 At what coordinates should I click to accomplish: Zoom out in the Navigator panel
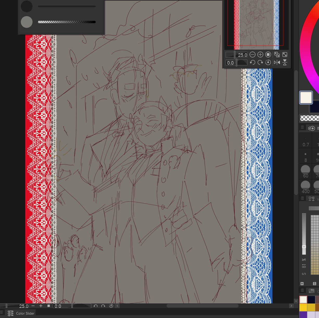(x=252, y=55)
